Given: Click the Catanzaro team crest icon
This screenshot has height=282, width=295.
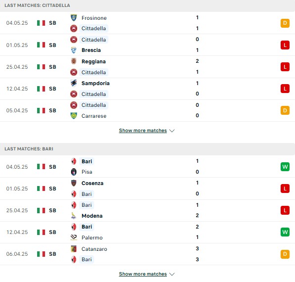Looking at the screenshot, I should 74,249.
